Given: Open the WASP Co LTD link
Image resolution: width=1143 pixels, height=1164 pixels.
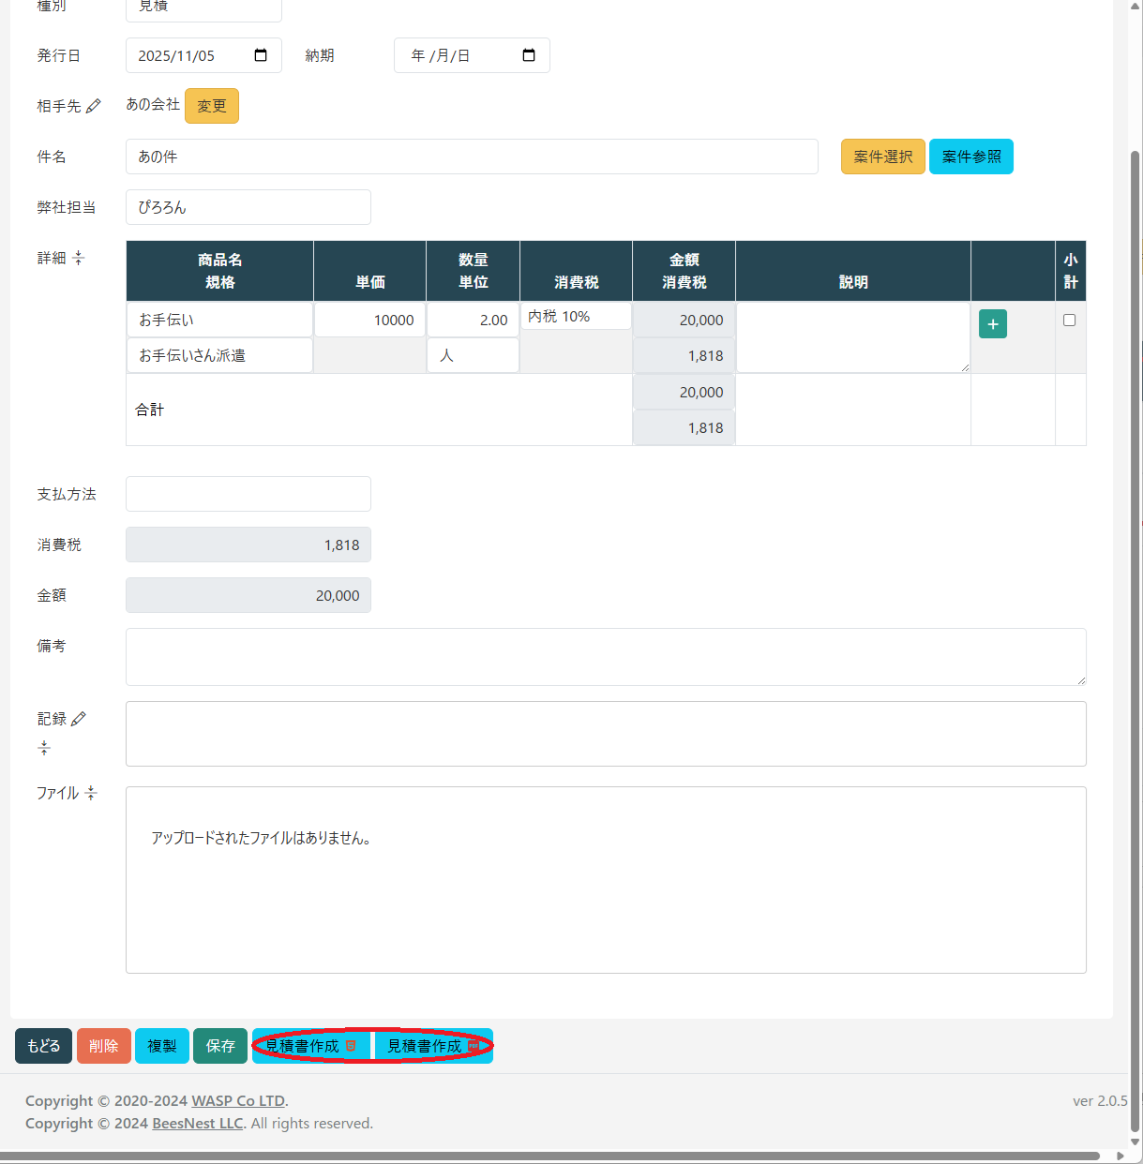Looking at the screenshot, I should point(238,1100).
